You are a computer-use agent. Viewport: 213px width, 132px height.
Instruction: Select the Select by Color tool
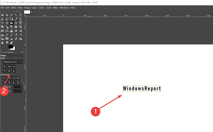coord(20,15)
